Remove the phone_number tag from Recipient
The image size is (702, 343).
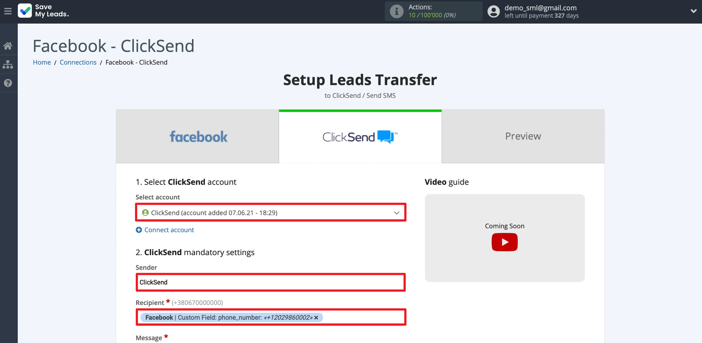pos(316,318)
